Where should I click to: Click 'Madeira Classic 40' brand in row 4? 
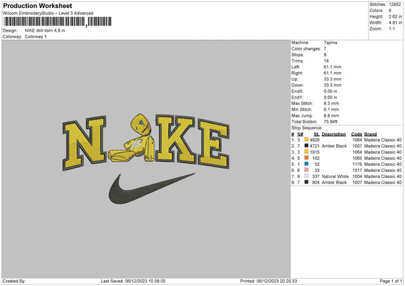point(383,159)
